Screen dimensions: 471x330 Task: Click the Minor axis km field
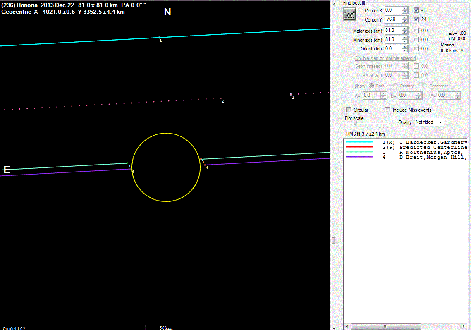tap(393, 39)
